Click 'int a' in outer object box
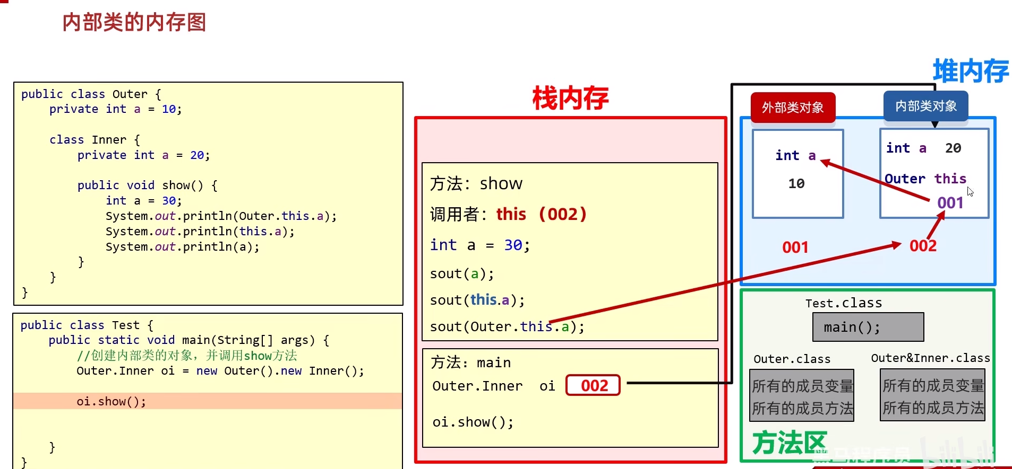This screenshot has height=469, width=1012. (x=795, y=155)
